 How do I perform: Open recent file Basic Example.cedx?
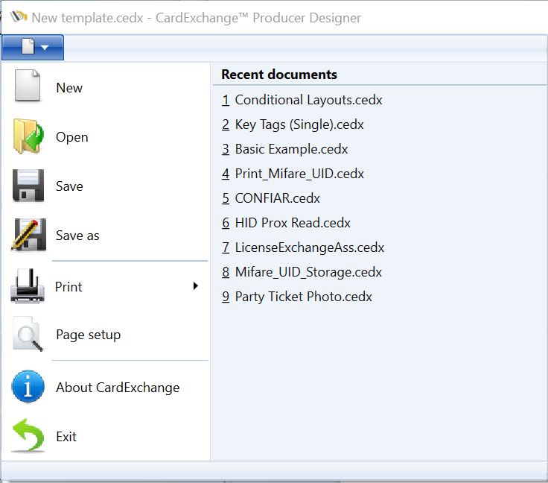[285, 149]
